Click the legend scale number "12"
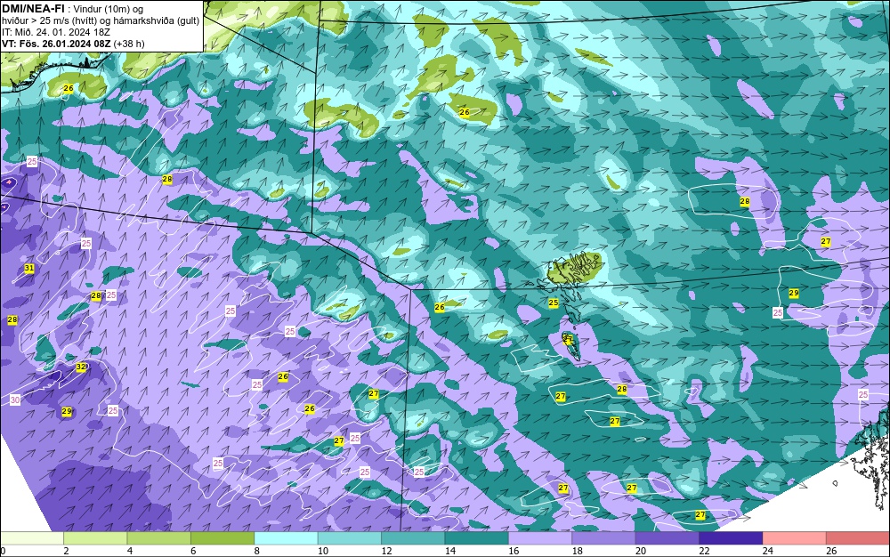Image resolution: width=890 pixels, height=557 pixels. point(386,551)
